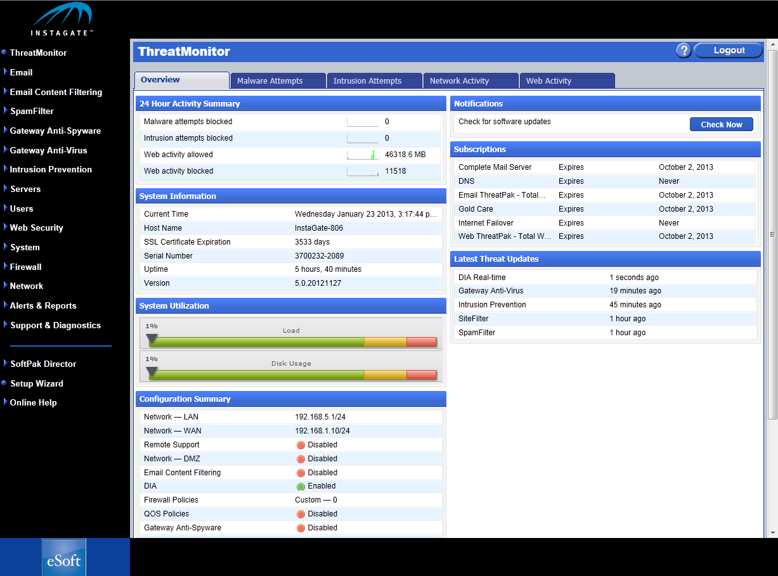Click the green DIA Enabled status indicator
Image resolution: width=778 pixels, height=576 pixels.
(x=301, y=487)
